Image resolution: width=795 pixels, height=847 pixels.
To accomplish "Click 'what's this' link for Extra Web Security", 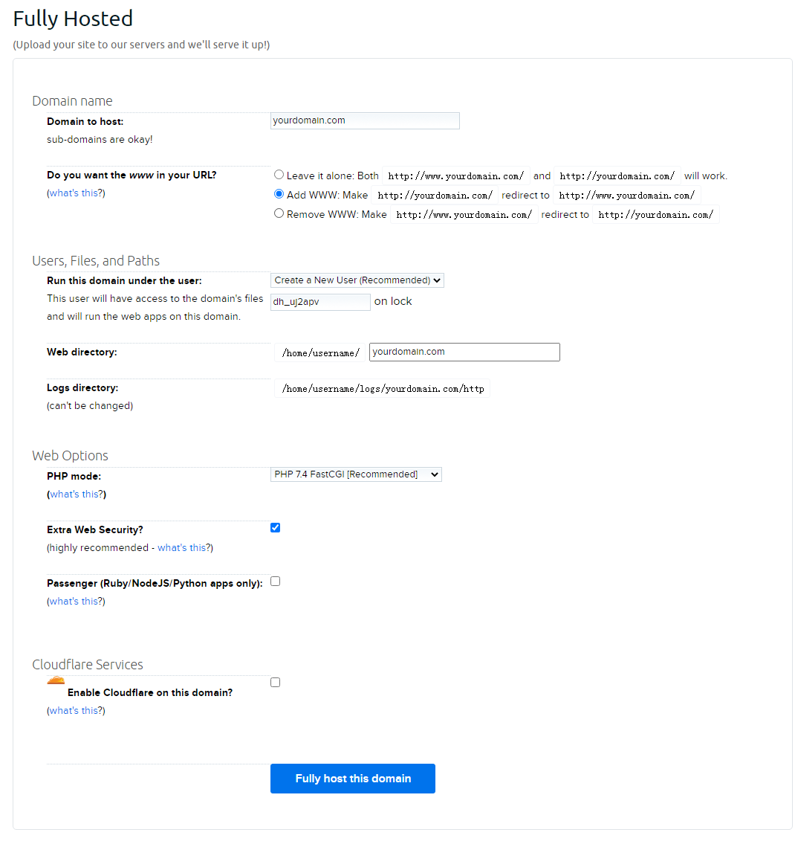I will 184,548.
